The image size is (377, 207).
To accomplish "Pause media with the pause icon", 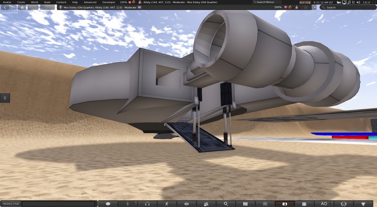I will (x=353, y=2).
